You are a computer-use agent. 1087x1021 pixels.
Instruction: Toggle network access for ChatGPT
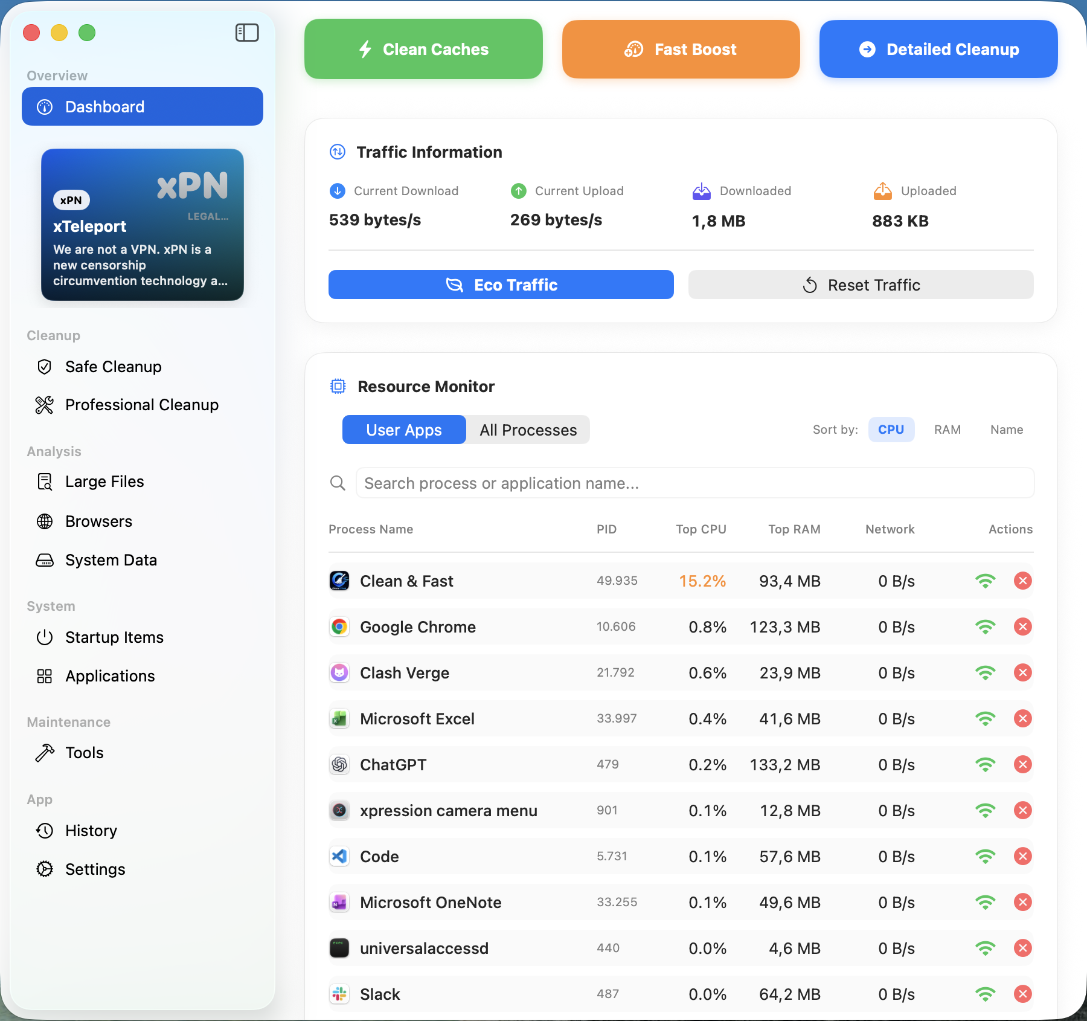pos(986,765)
